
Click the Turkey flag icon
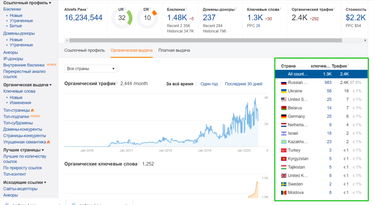(x=283, y=151)
